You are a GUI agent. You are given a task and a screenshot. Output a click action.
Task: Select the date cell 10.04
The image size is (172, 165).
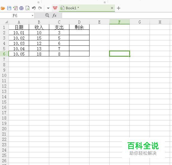[x=19, y=49]
